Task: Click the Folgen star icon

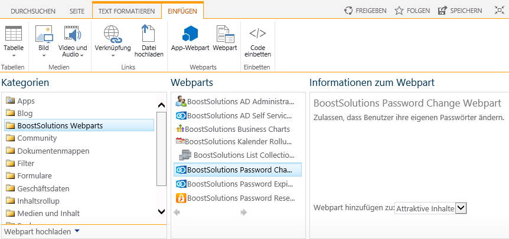Action: (x=399, y=11)
